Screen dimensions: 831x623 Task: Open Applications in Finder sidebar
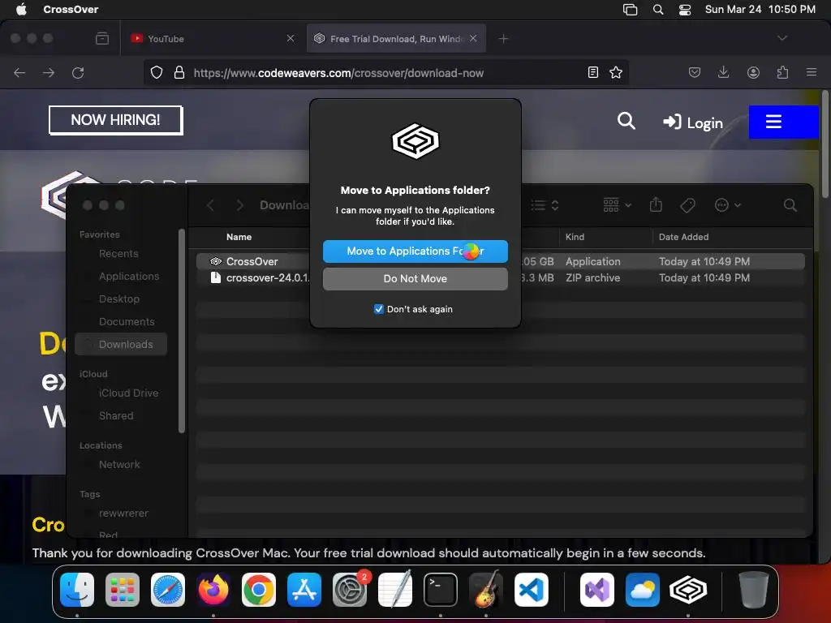coord(129,276)
